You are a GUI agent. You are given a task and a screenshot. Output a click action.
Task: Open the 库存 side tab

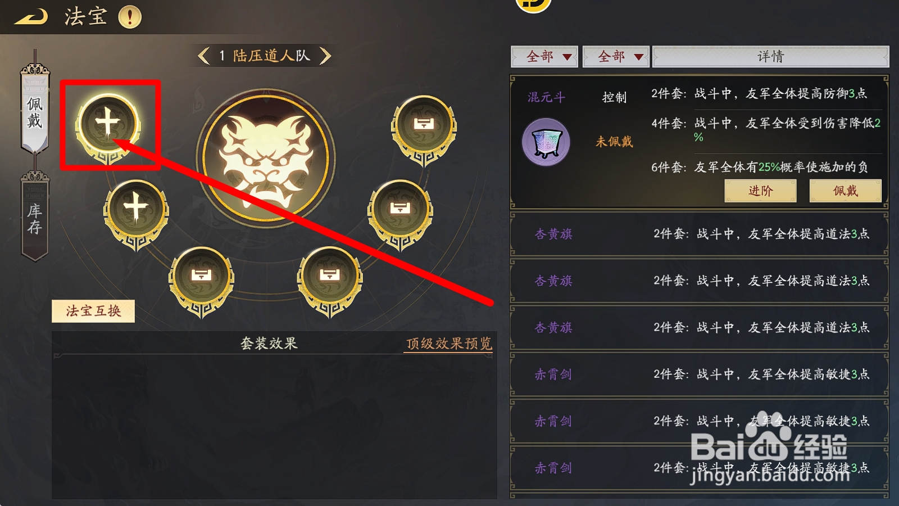tap(35, 216)
